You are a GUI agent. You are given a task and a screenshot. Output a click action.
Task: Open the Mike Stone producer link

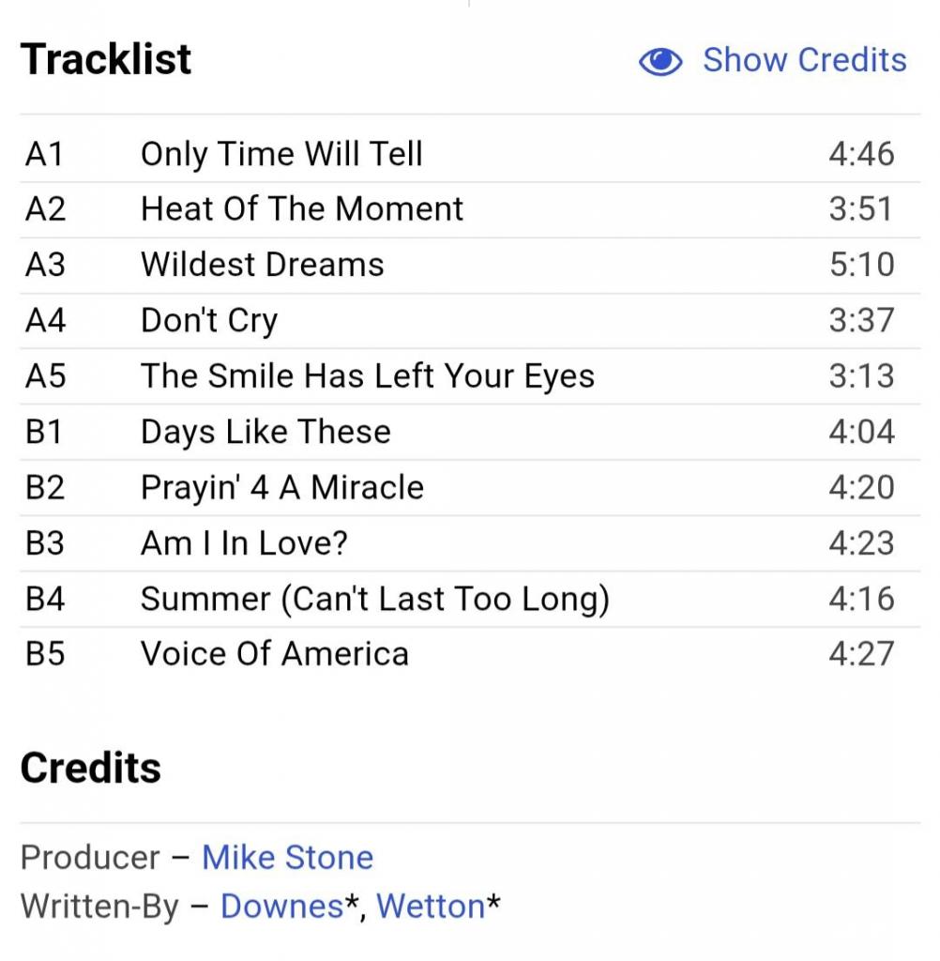(x=287, y=857)
